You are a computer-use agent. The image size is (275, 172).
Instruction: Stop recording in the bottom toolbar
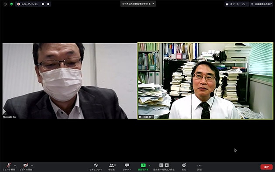[x=167, y=165]
